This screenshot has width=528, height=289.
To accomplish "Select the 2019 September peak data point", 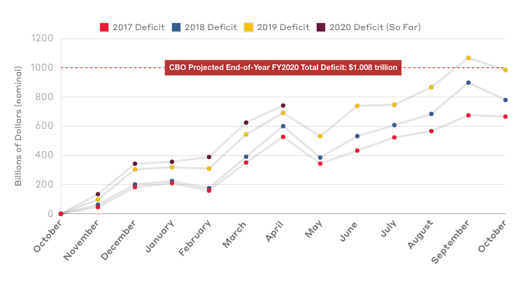I will click(x=469, y=58).
